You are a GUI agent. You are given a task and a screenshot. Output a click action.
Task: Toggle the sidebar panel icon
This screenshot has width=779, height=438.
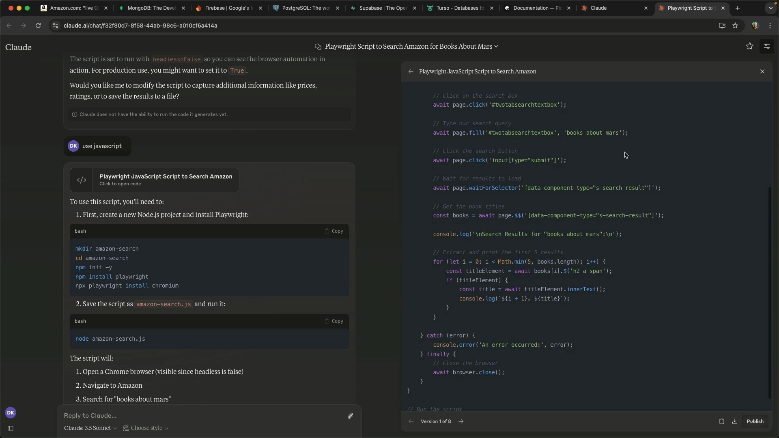11,428
